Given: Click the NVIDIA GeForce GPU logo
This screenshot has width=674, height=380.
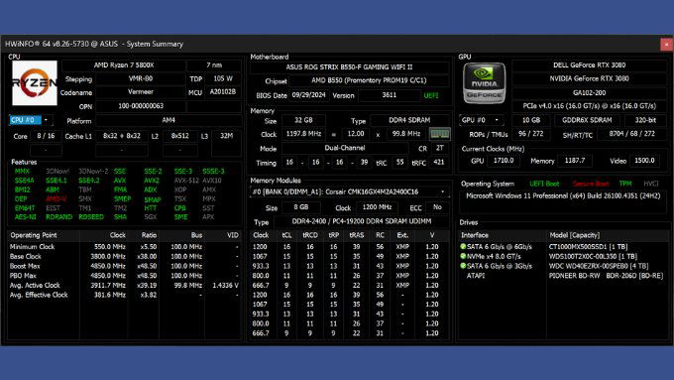Looking at the screenshot, I should point(484,83).
